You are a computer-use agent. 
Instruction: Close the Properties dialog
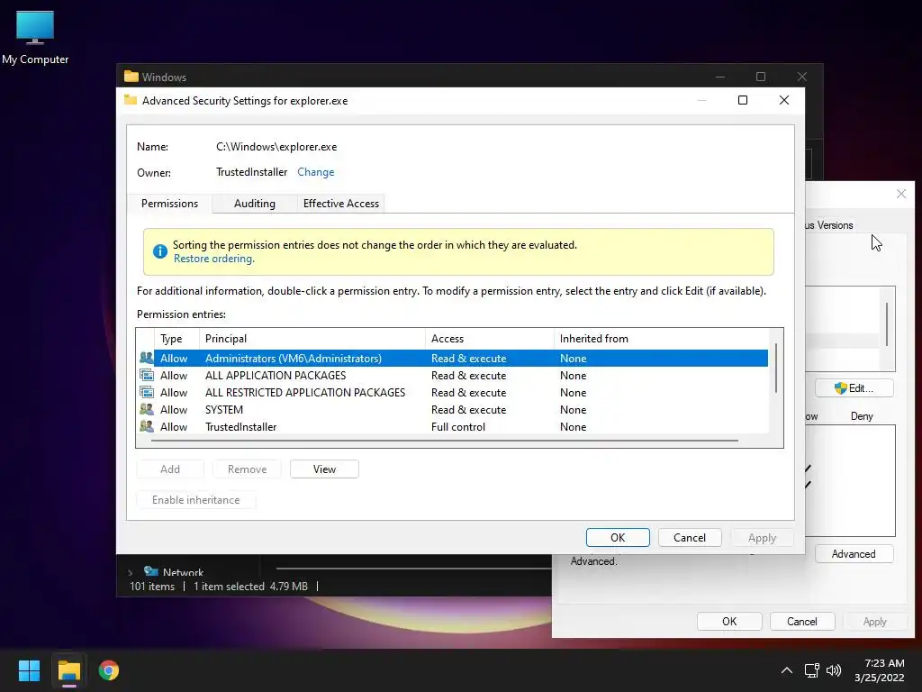coord(900,194)
